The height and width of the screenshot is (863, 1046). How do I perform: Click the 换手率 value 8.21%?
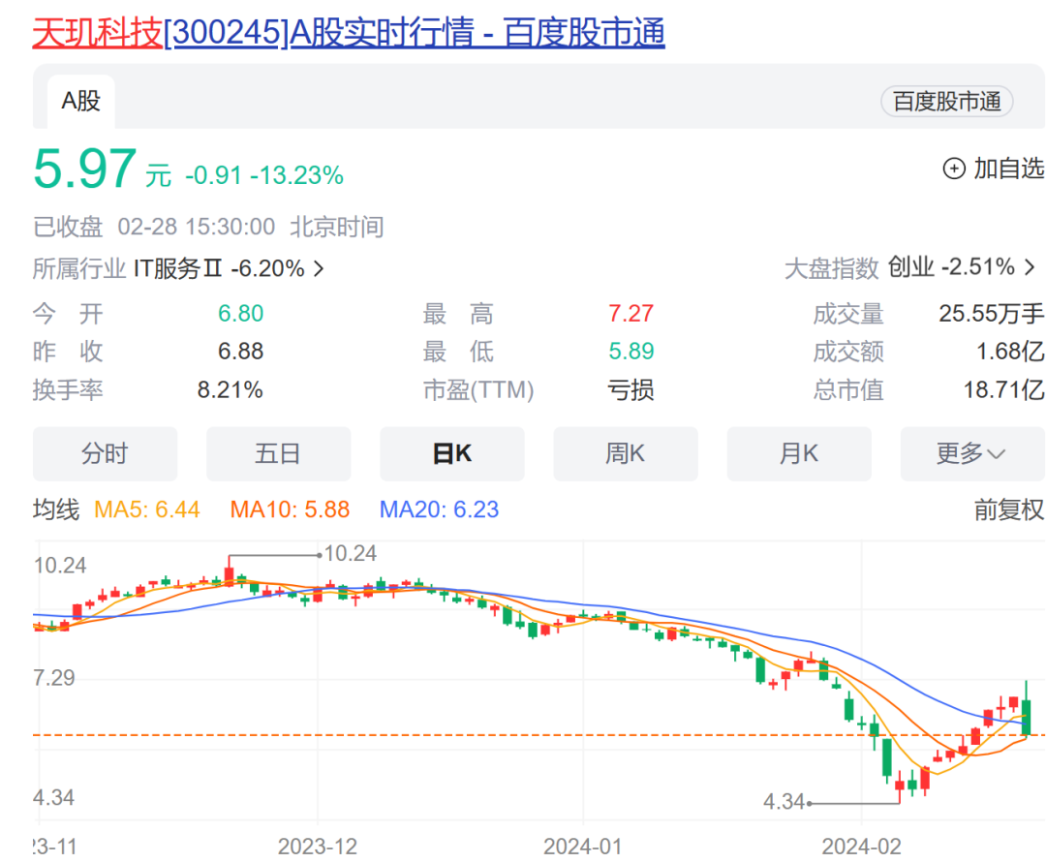[x=231, y=390]
